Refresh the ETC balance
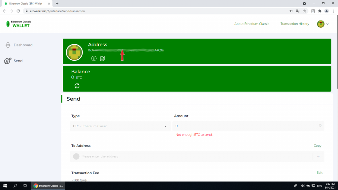This screenshot has height=190, width=338. [77, 86]
